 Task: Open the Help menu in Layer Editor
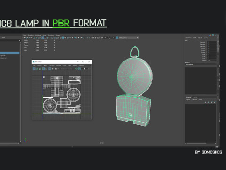click(x=200, y=100)
